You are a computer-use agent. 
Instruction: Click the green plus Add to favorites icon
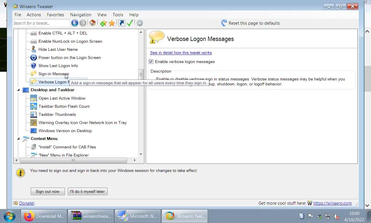103,23
